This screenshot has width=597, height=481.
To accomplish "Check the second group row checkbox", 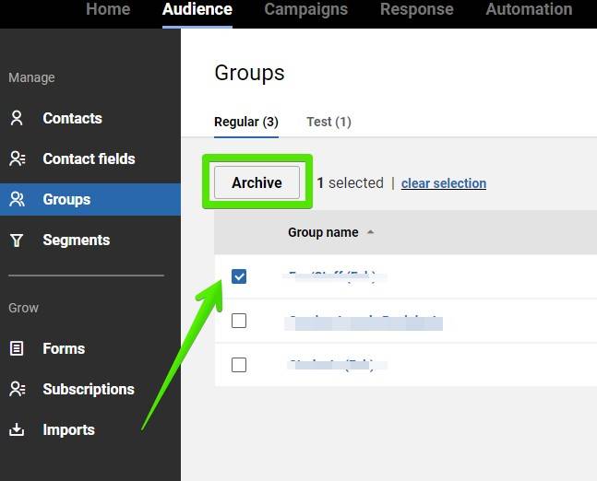I will 239,321.
